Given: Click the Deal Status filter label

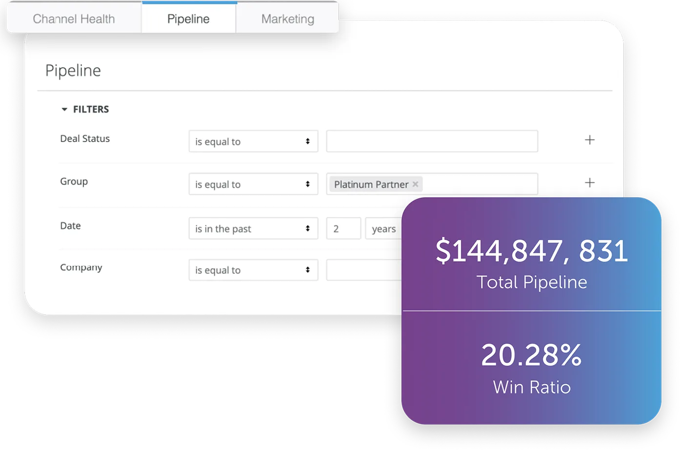Looking at the screenshot, I should click(x=85, y=139).
